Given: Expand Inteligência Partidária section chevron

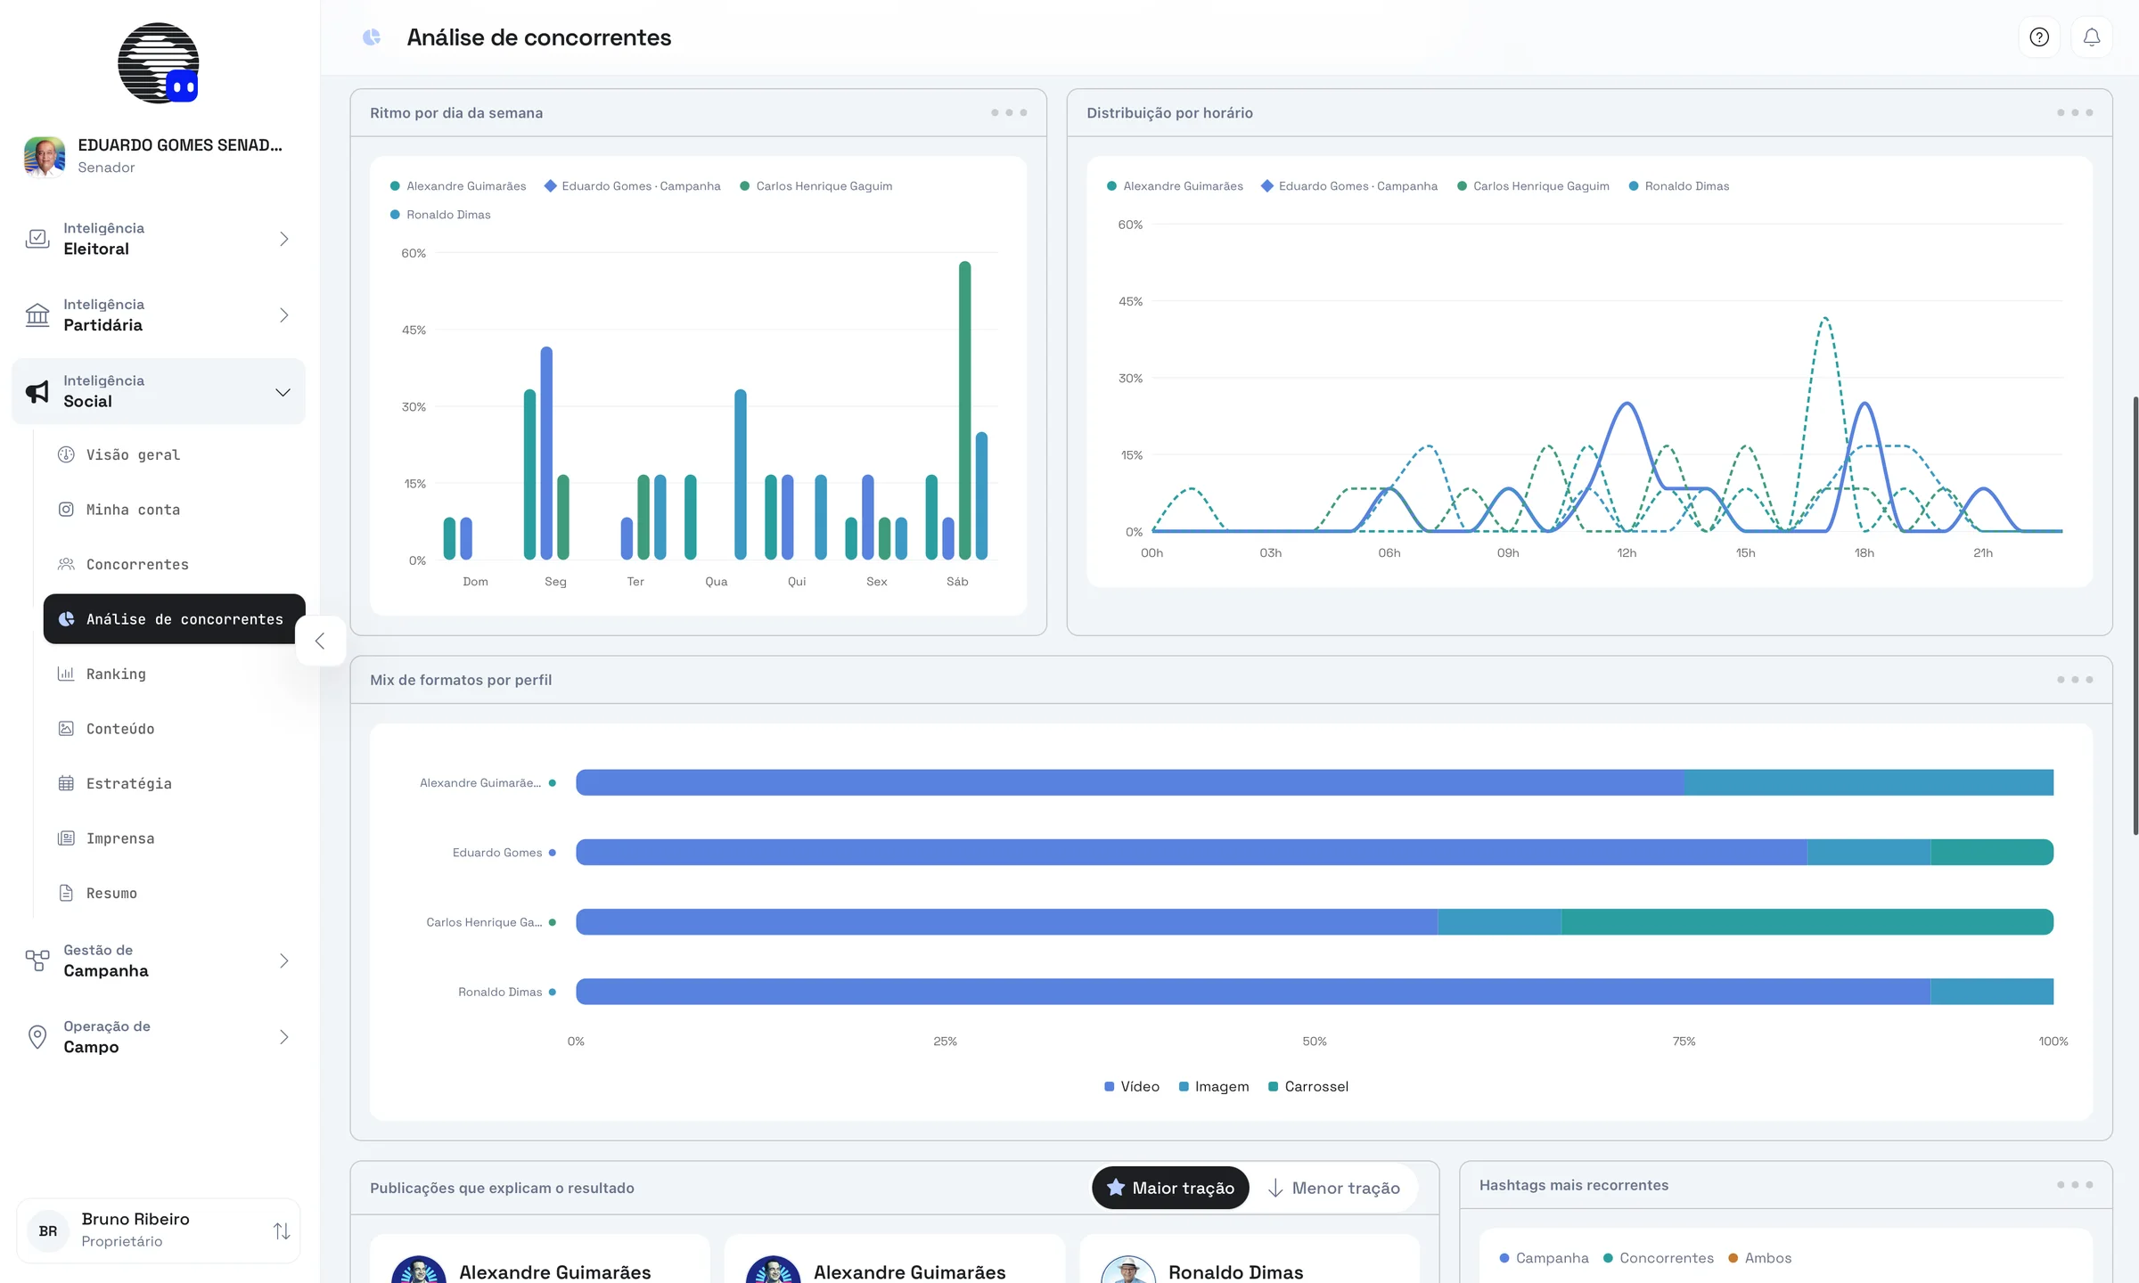Looking at the screenshot, I should pyautogui.click(x=283, y=315).
